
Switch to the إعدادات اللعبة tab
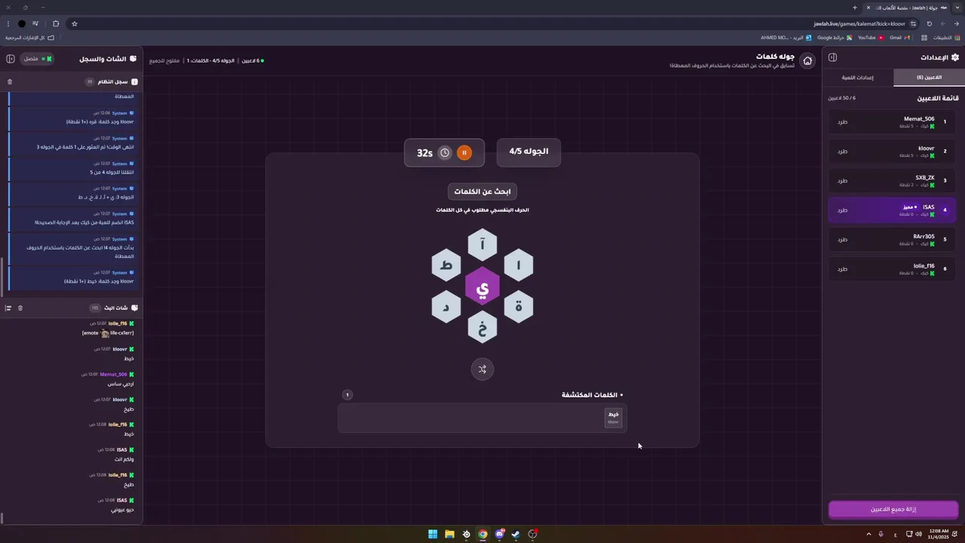pyautogui.click(x=858, y=77)
